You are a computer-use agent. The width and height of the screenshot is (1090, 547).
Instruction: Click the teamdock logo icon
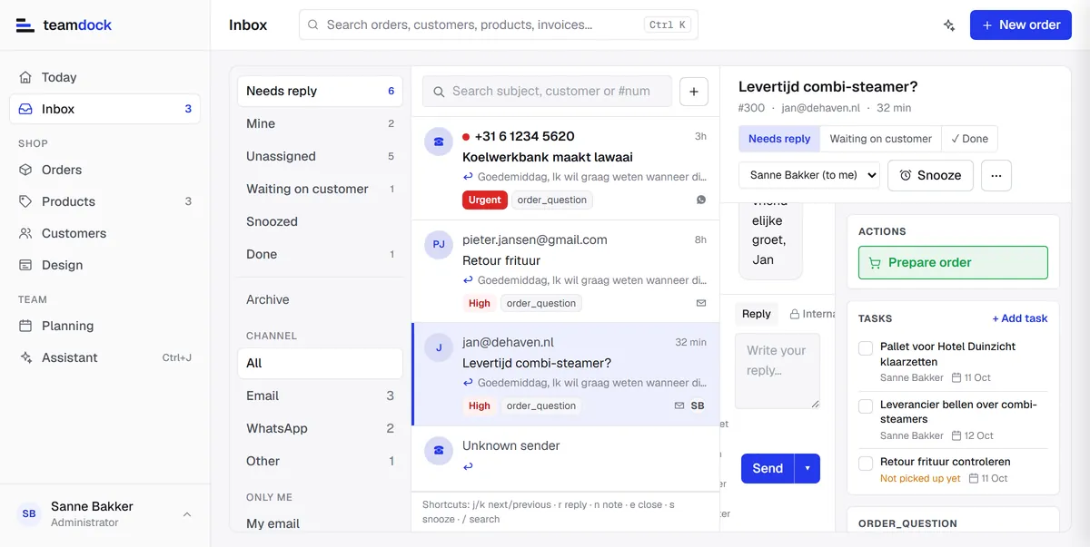[x=25, y=25]
